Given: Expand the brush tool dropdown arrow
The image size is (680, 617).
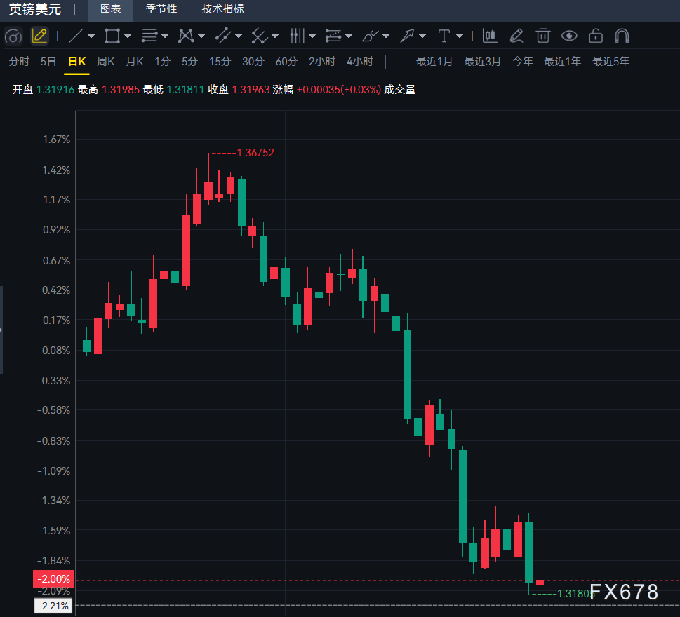Looking at the screenshot, I should 386,36.
